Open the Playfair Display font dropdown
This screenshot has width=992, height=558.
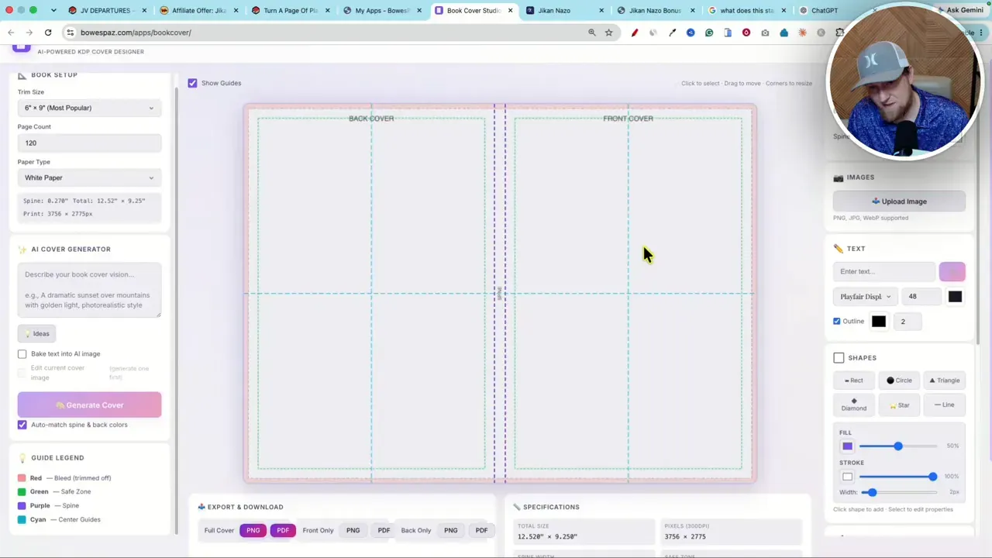coord(865,296)
